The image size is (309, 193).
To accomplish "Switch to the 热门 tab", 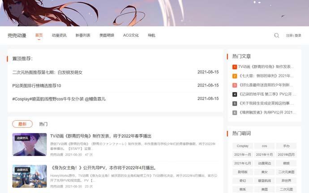I will pos(43,124).
